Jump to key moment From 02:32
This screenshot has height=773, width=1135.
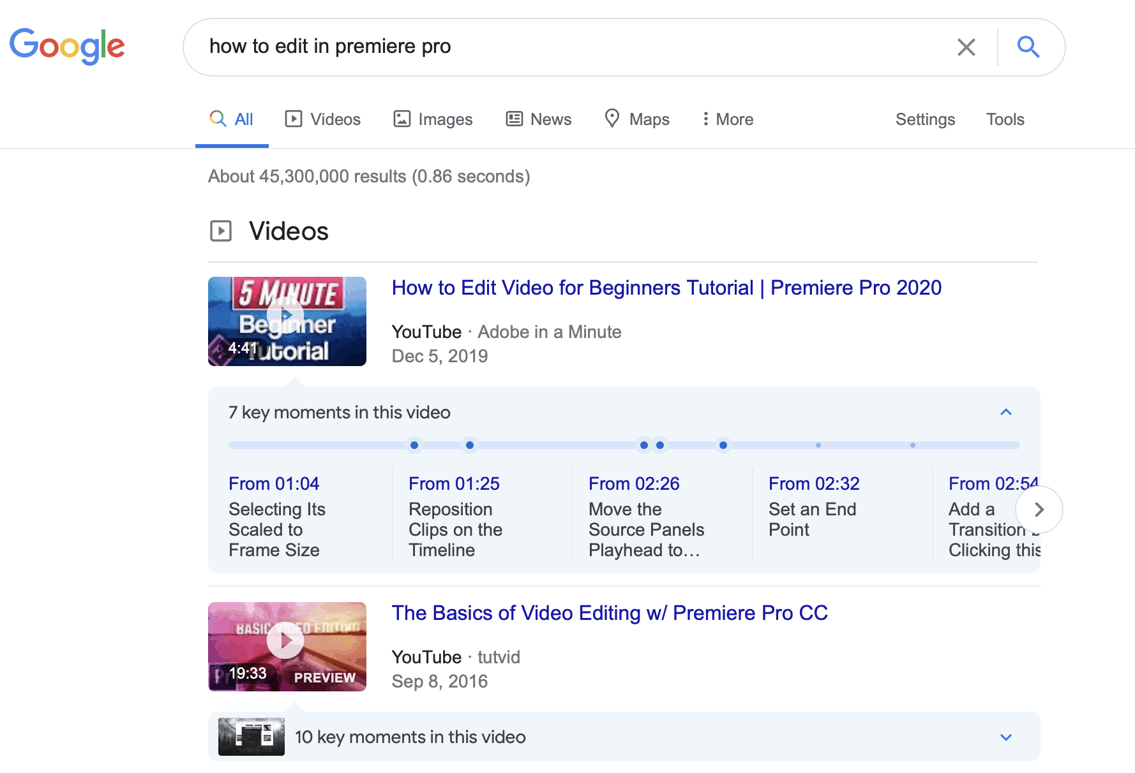click(814, 484)
